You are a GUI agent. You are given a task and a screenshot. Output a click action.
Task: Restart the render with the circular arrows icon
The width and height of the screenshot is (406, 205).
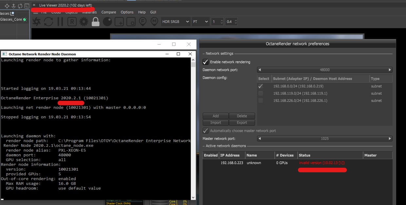pos(48,22)
